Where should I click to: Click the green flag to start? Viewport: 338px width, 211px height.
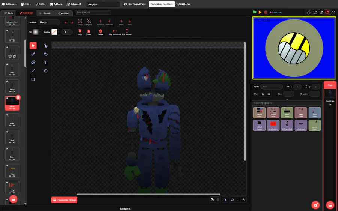(255, 12)
